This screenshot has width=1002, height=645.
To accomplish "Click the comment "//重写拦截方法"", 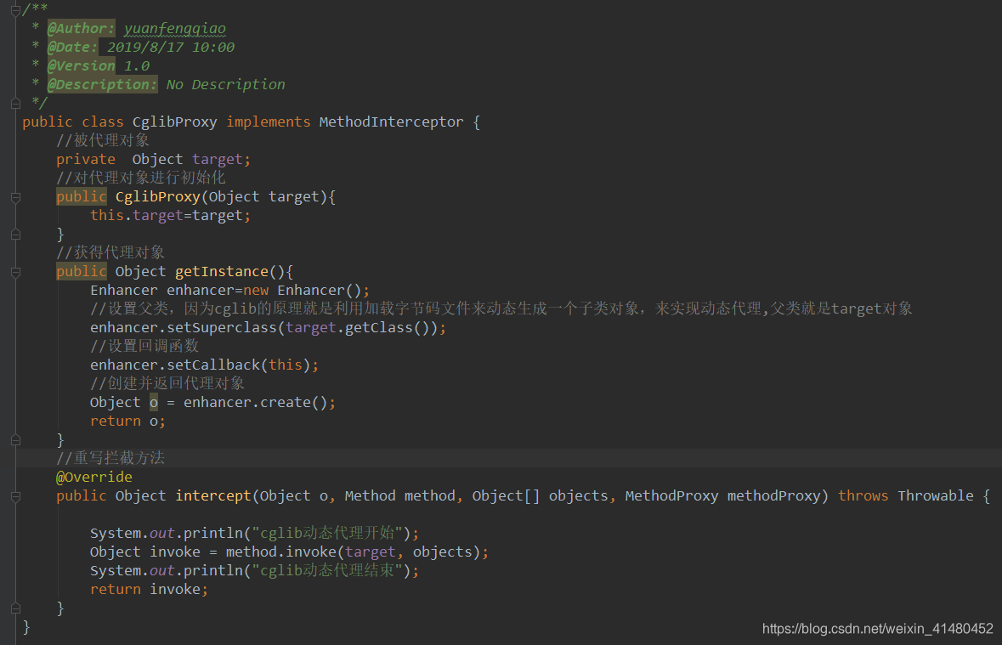I will pyautogui.click(x=110, y=458).
